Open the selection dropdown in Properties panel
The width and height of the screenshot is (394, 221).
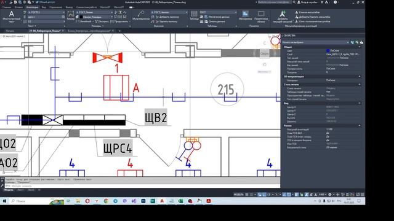316,42
